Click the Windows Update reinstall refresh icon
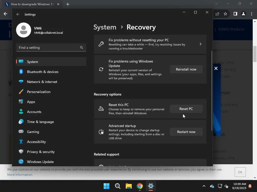 point(101,69)
